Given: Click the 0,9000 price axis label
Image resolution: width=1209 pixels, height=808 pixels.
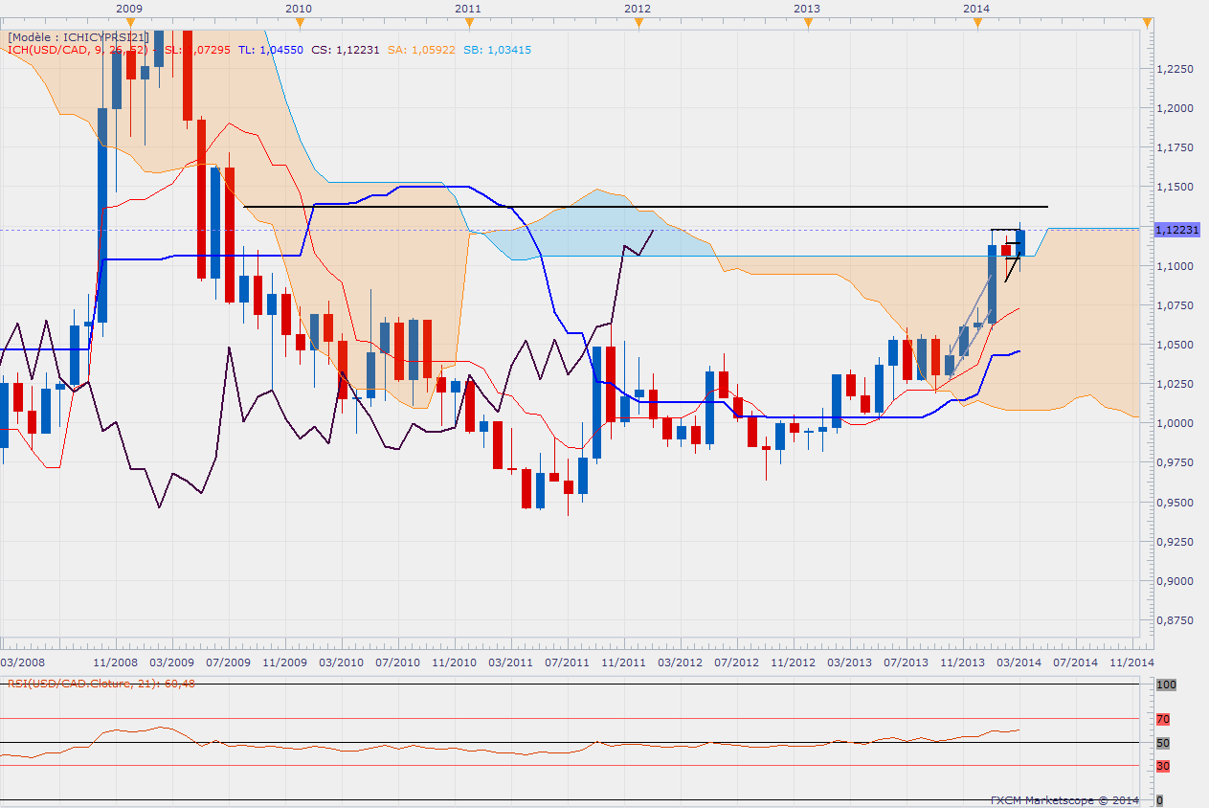Looking at the screenshot, I should pyautogui.click(x=1174, y=581).
